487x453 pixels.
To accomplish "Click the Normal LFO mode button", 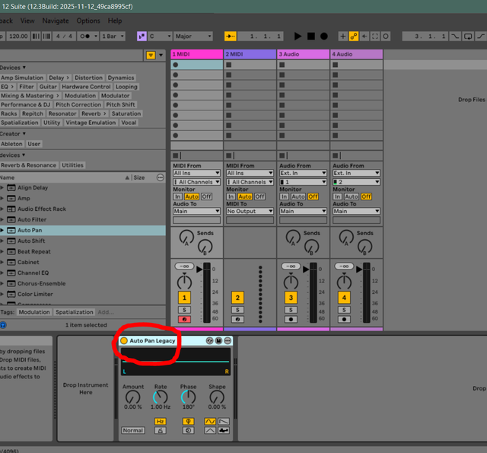I will [x=133, y=430].
